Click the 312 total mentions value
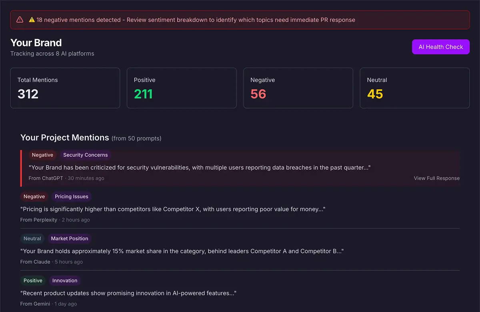This screenshot has width=480, height=312. pos(28,94)
